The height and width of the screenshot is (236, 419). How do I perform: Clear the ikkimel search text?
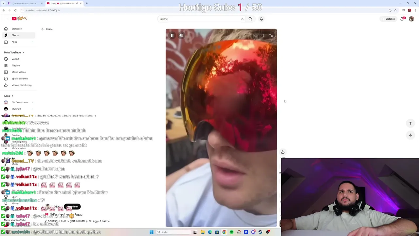point(242,19)
